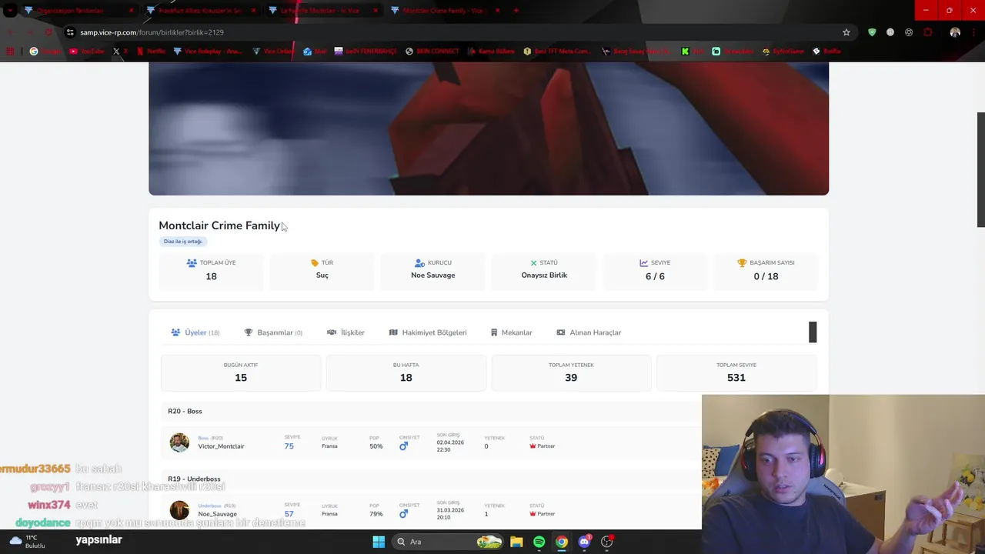Click the Partner crown icon for Victor_Montclair
This screenshot has height=554, width=985.
533,446
